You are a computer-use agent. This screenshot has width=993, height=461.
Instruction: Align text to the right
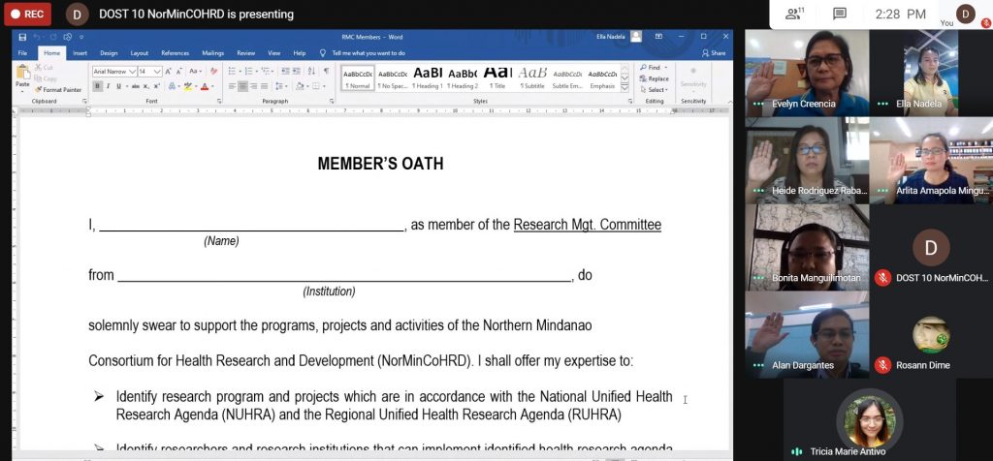pyautogui.click(x=254, y=86)
